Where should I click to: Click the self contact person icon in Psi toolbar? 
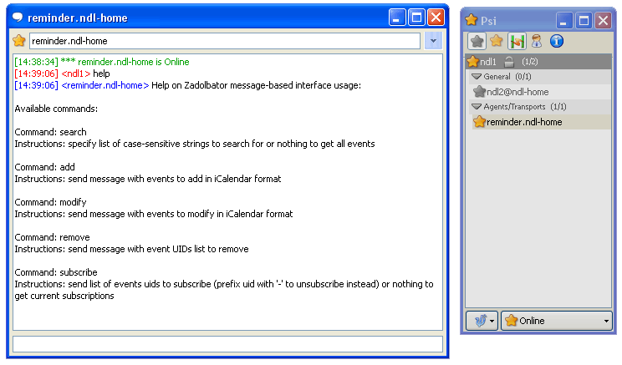click(537, 41)
